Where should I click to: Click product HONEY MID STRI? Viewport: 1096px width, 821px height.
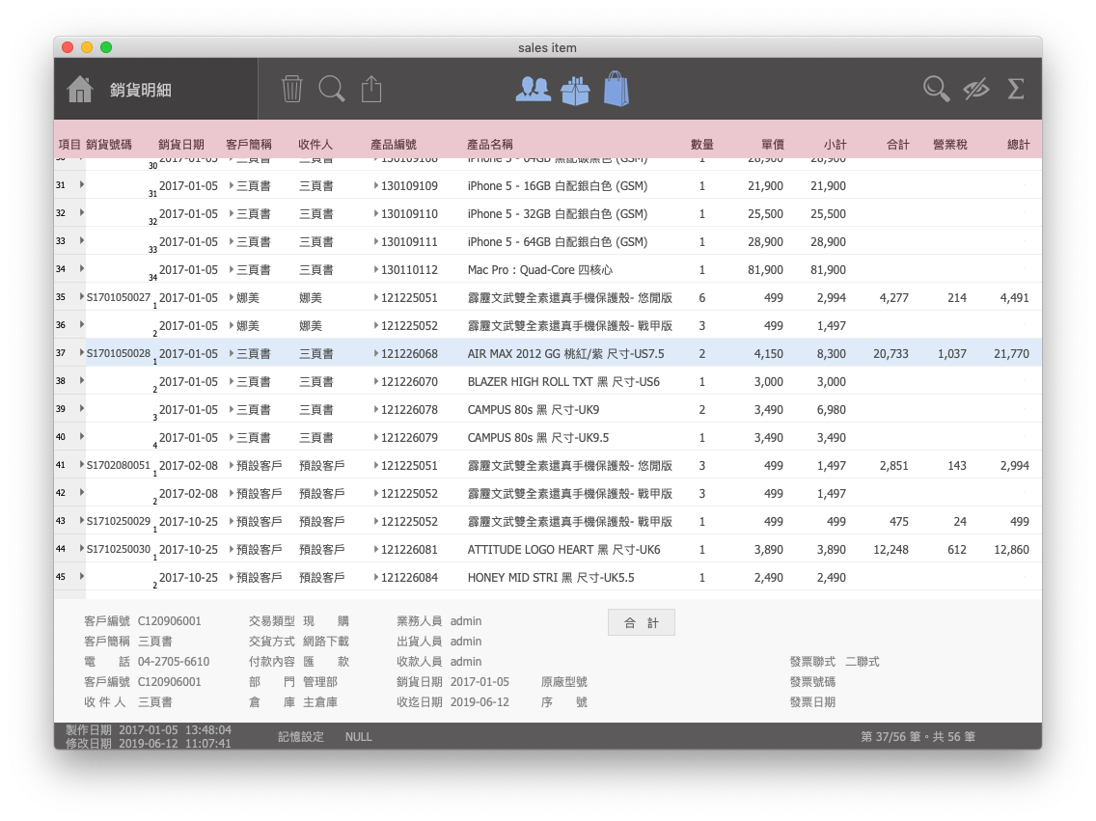pyautogui.click(x=551, y=577)
